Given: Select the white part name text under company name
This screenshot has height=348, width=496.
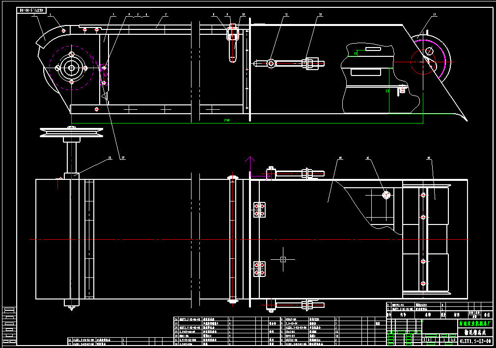Looking at the screenshot, I should (x=475, y=332).
